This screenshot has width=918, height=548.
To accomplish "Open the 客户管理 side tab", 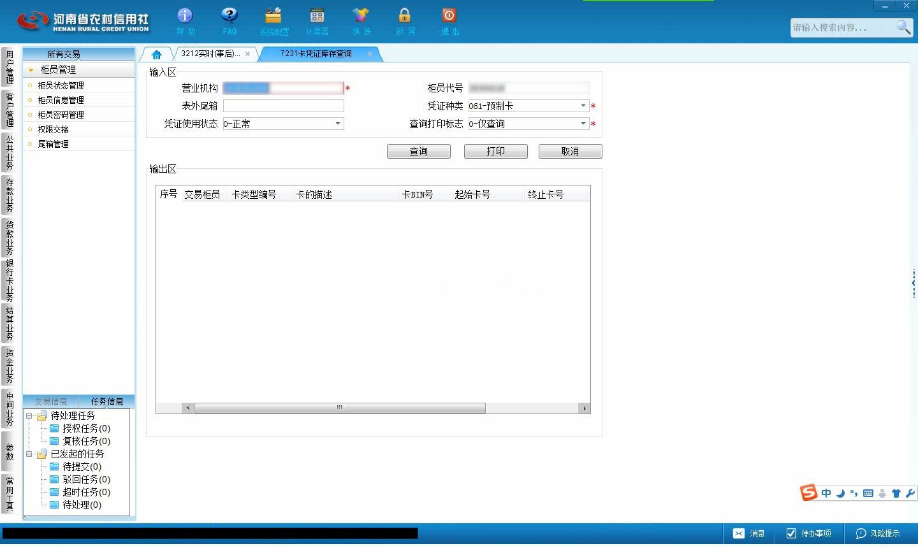I will [9, 110].
